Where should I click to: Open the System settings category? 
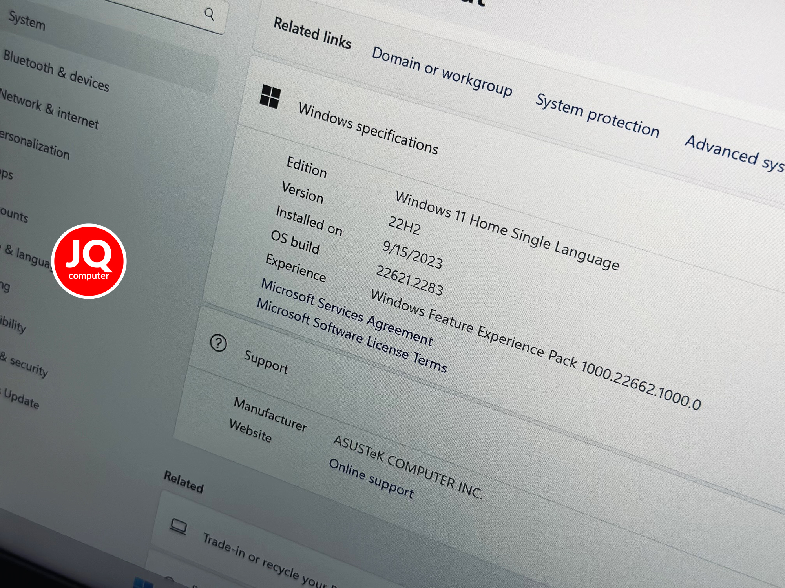27,20
